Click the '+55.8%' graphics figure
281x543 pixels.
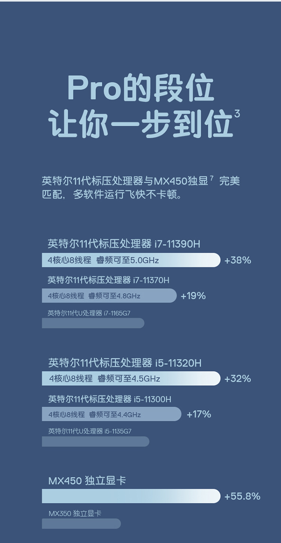pyautogui.click(x=242, y=497)
